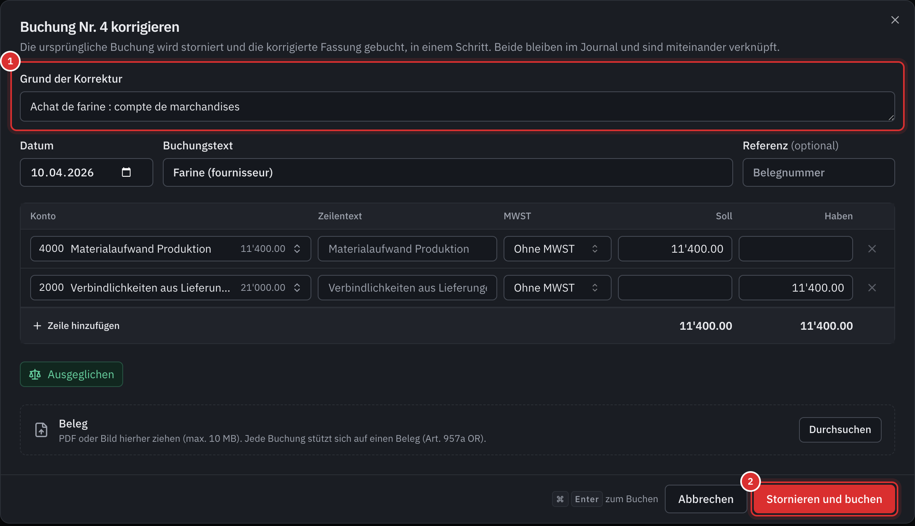
Task: Click the resize grip of the Grund textarea
Action: click(891, 117)
